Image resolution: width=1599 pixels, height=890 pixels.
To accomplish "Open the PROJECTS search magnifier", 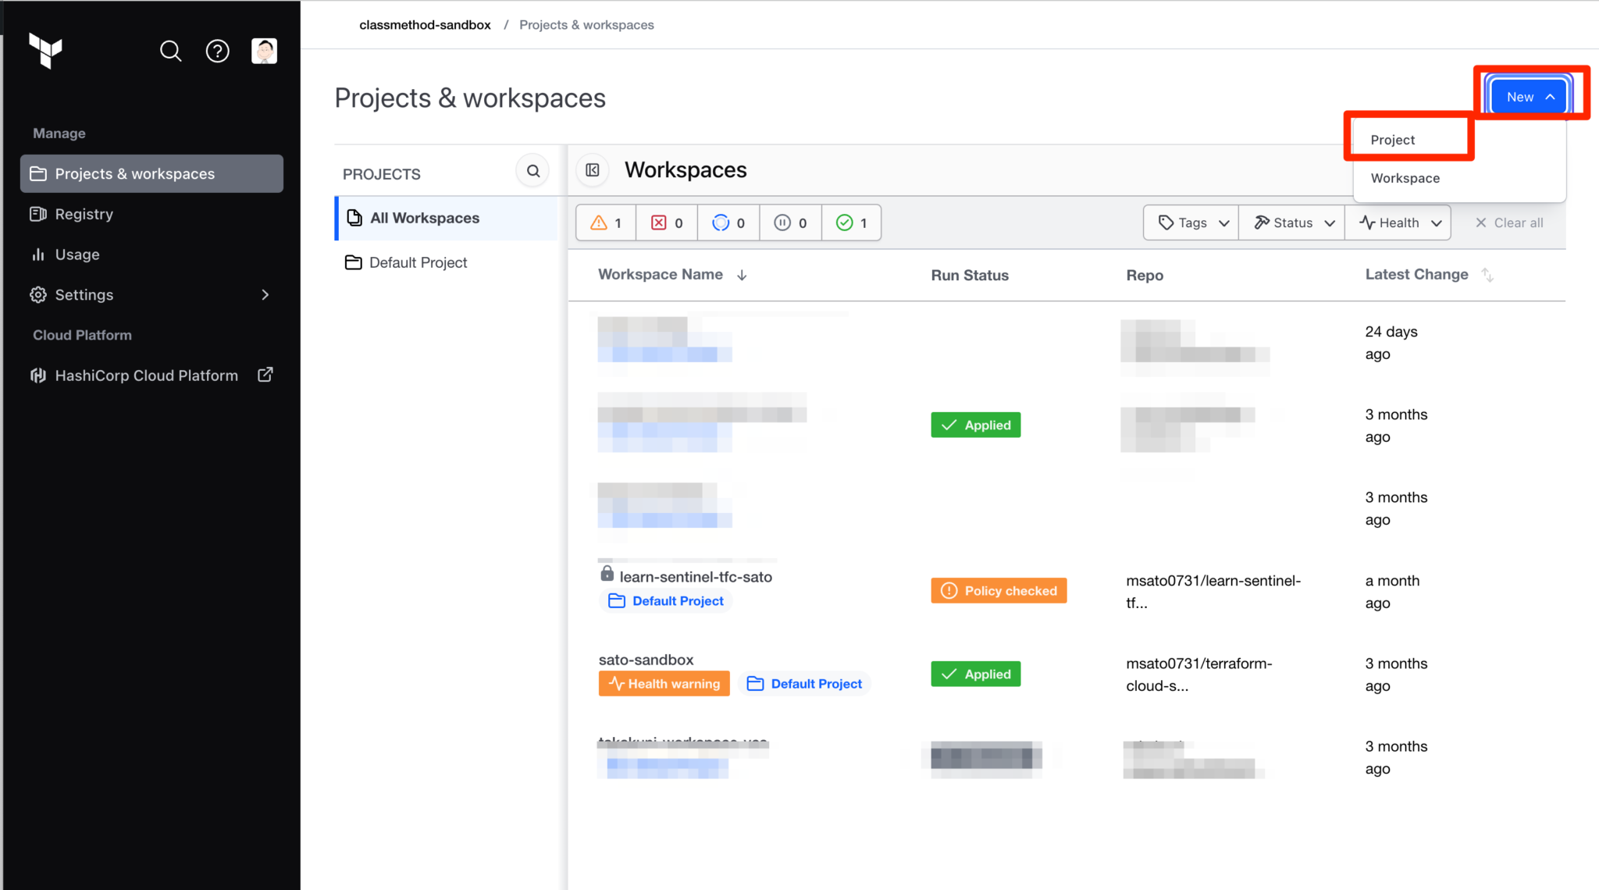I will point(532,170).
